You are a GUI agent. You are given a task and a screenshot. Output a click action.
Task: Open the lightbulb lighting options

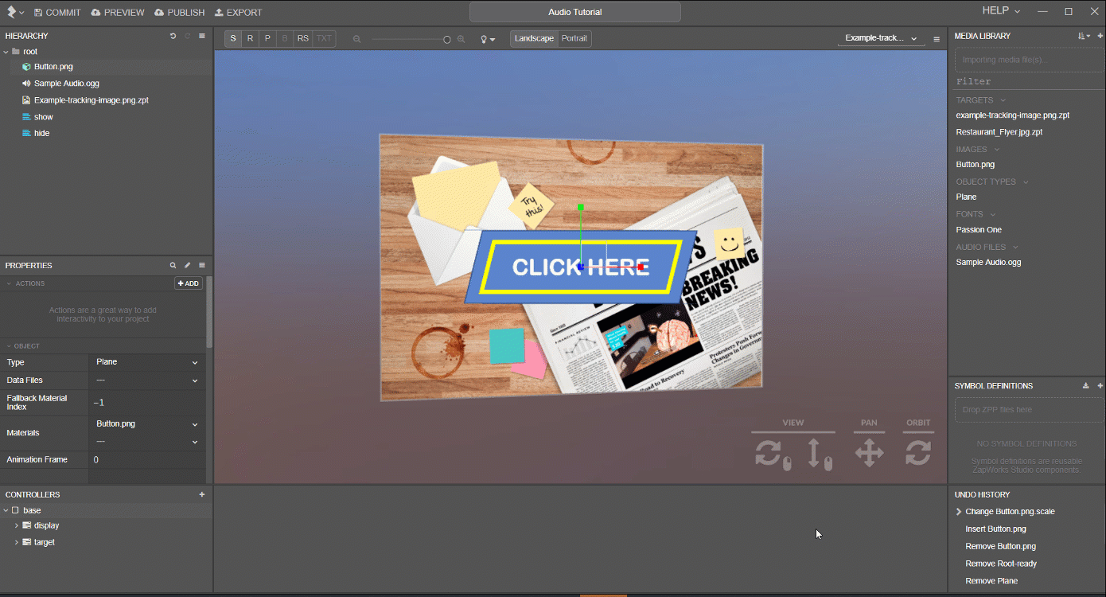(x=487, y=39)
